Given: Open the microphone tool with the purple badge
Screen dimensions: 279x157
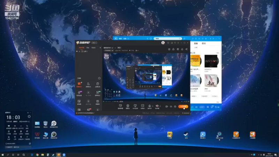Looking at the screenshot, I should 79,93.
